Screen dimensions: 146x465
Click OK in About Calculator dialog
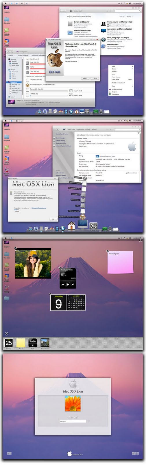pyautogui.click(x=53, y=219)
